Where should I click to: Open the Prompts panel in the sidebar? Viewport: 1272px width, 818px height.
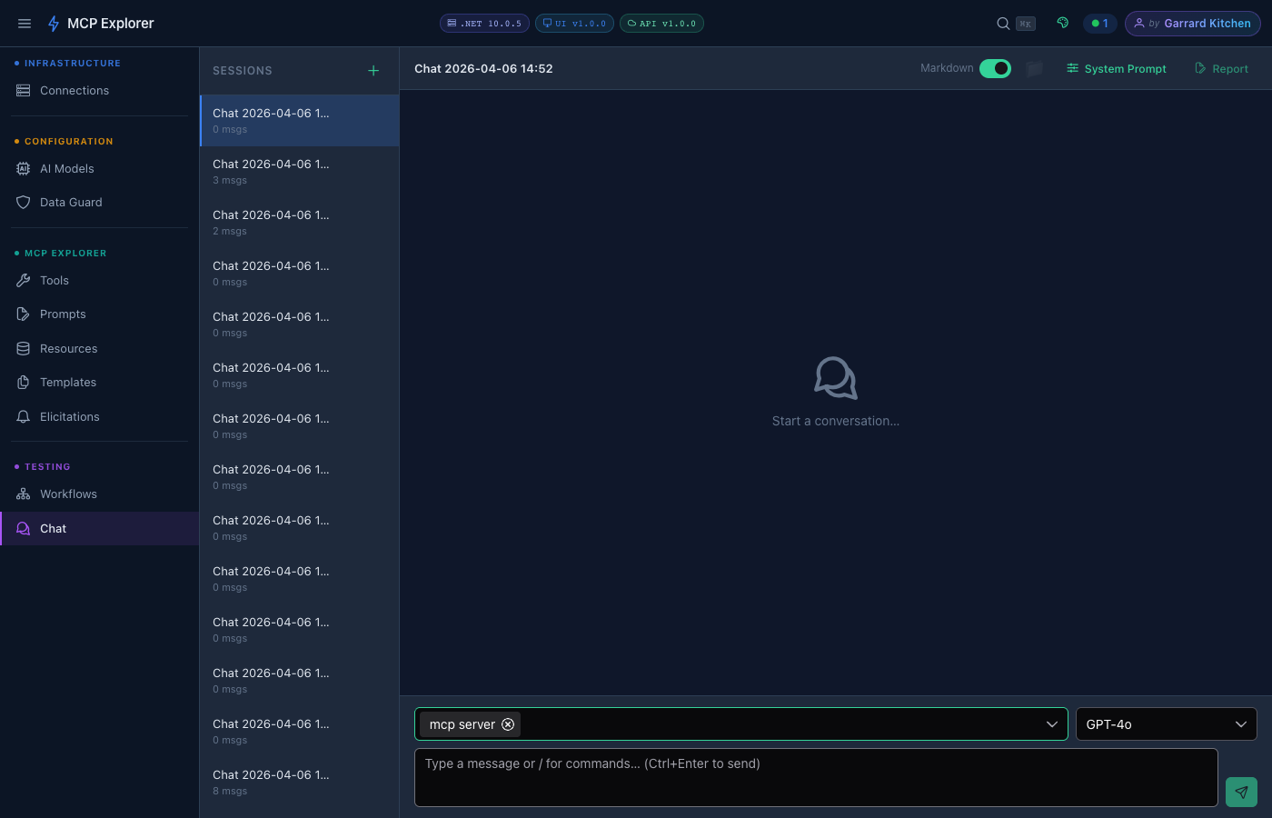(63, 314)
